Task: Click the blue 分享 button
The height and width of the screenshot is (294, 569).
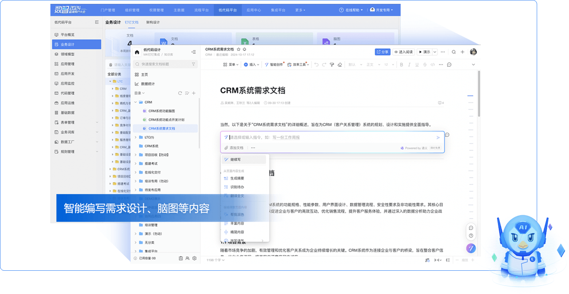Action: (x=382, y=52)
